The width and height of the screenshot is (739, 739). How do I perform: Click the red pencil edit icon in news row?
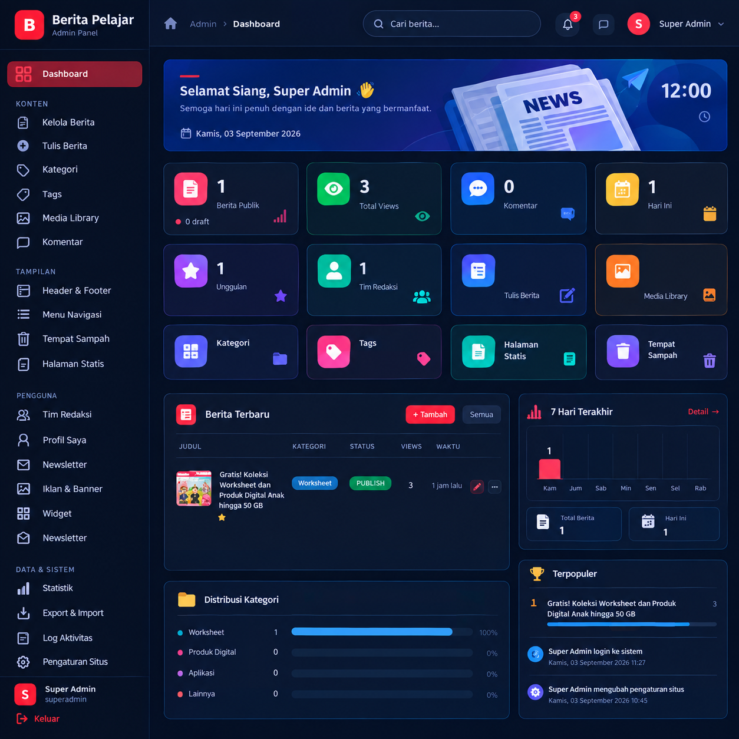(x=477, y=486)
